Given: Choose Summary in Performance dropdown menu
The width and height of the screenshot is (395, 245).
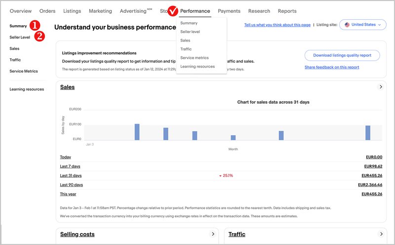Looking at the screenshot, I should 189,23.
